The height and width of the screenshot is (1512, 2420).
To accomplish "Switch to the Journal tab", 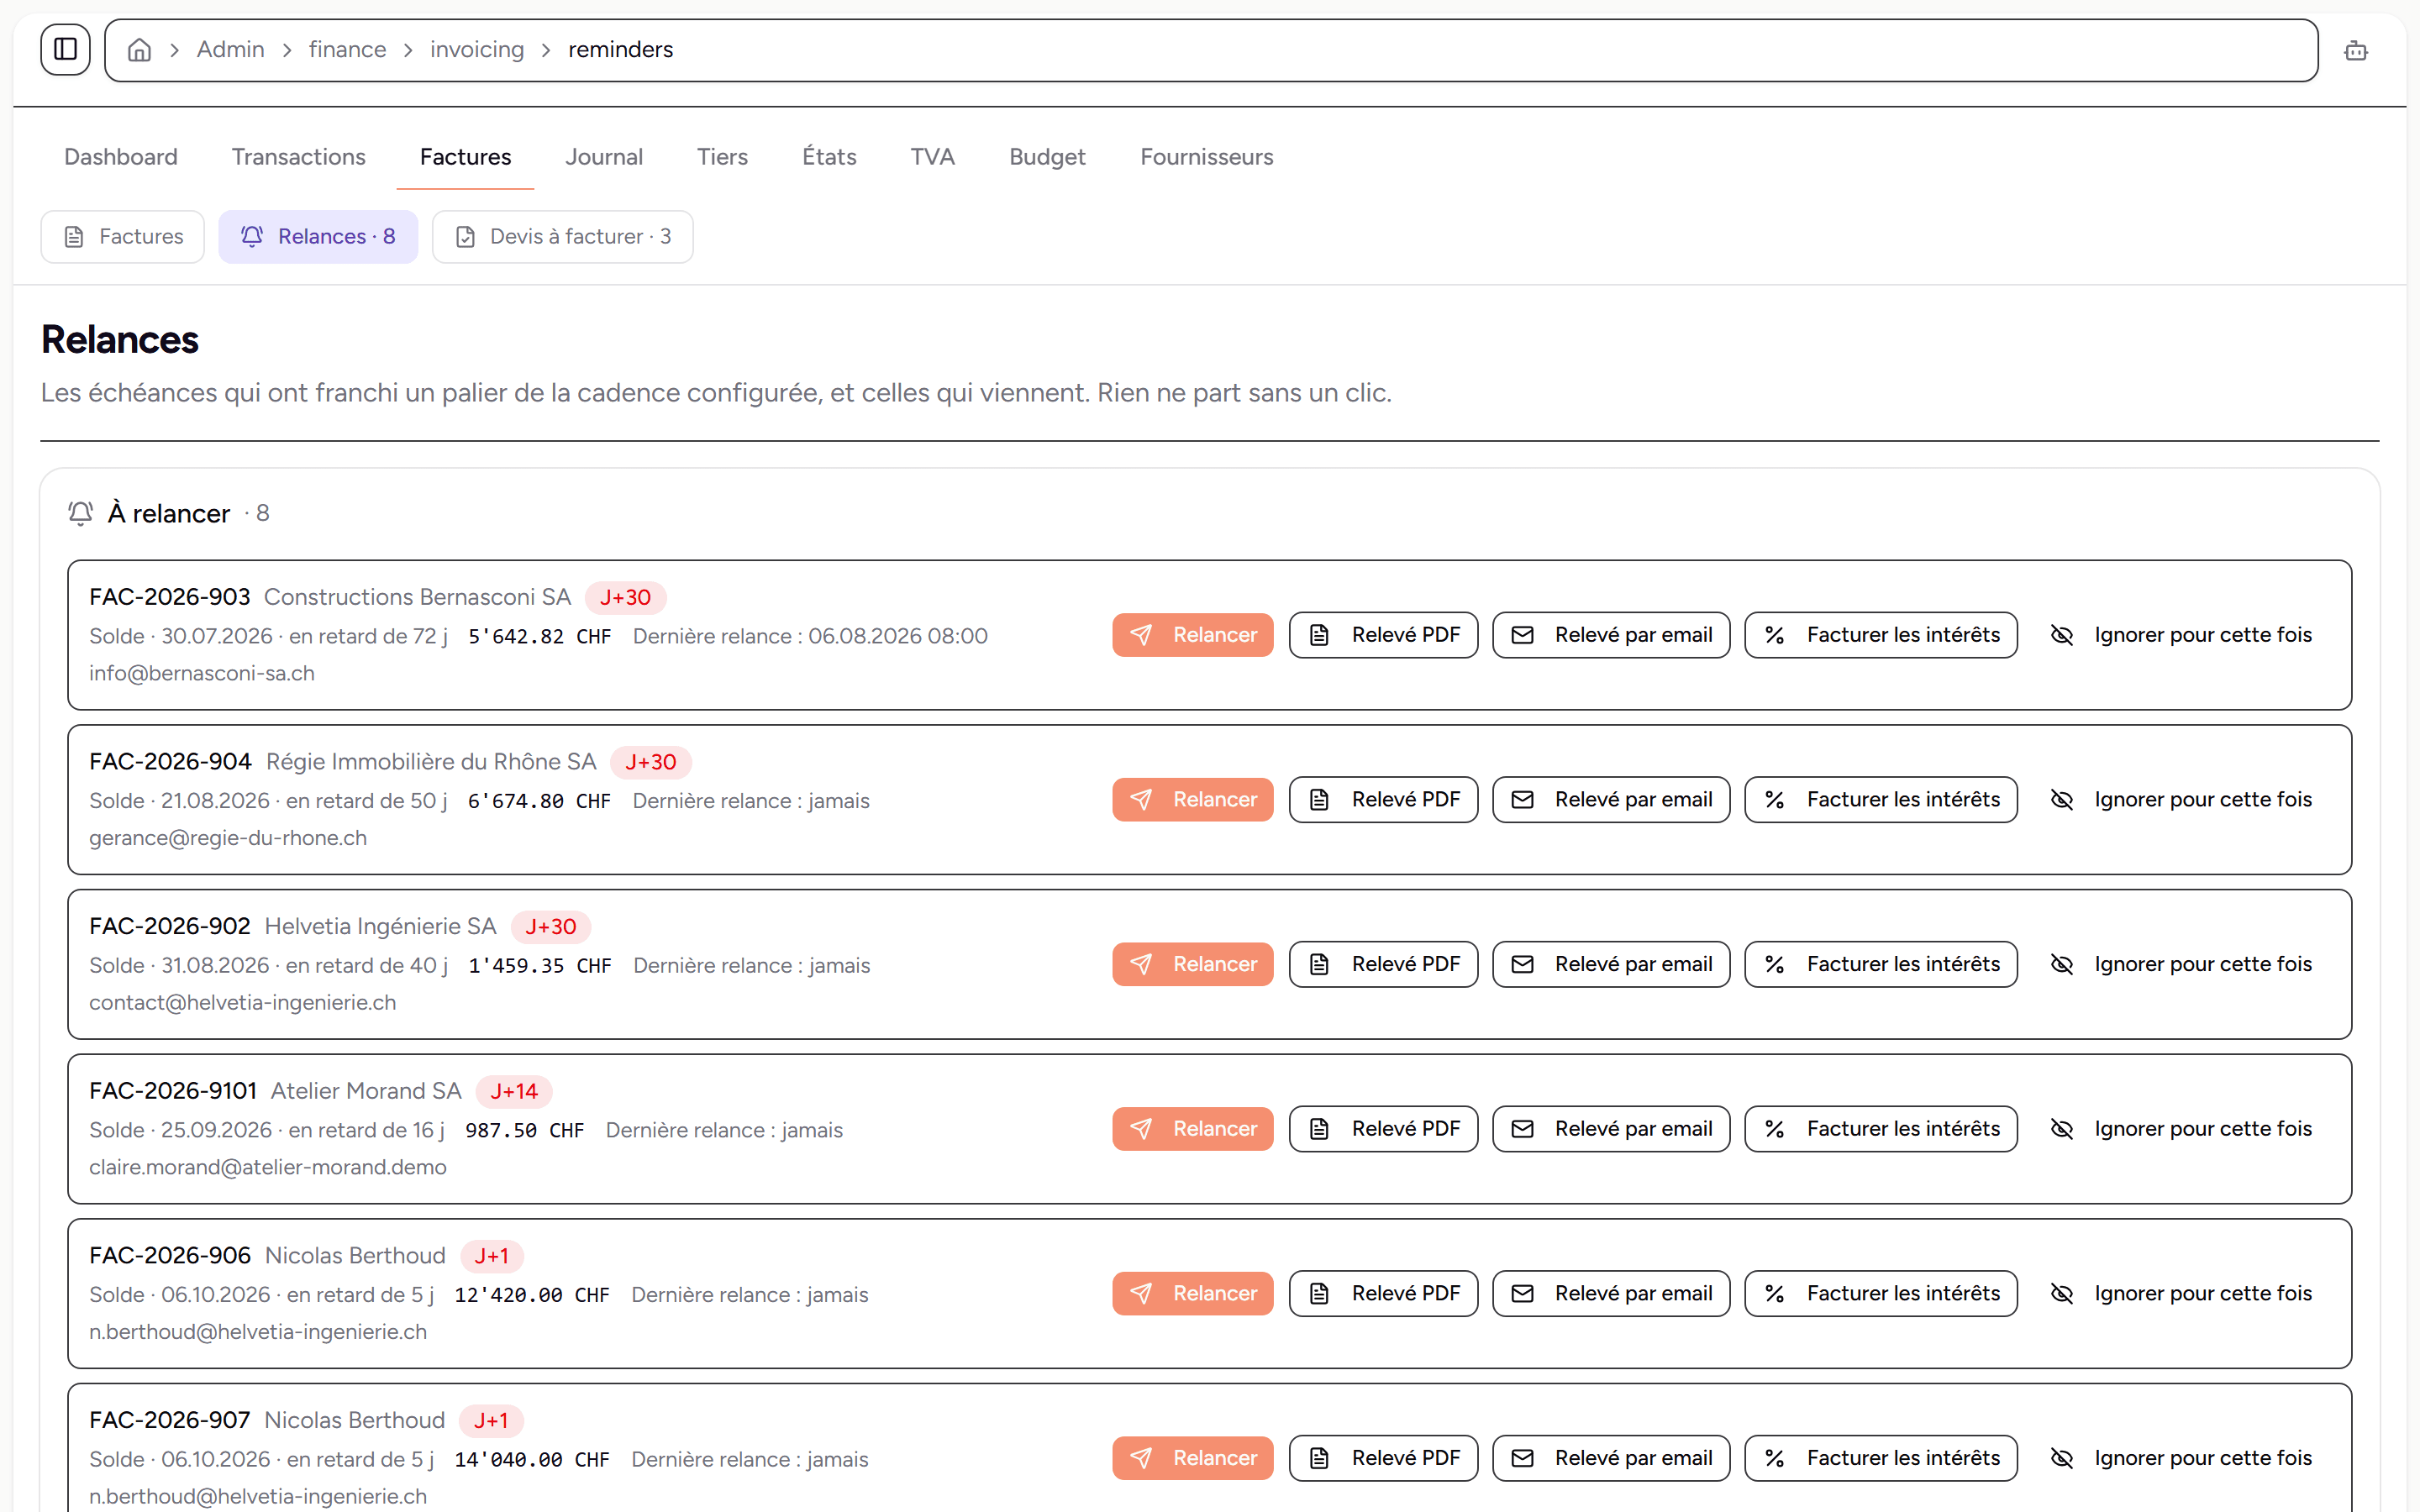I will click(x=604, y=157).
